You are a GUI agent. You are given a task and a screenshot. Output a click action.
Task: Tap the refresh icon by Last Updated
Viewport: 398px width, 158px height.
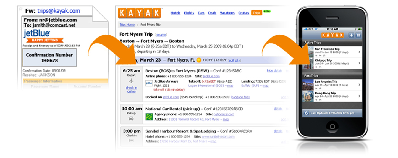(306, 113)
